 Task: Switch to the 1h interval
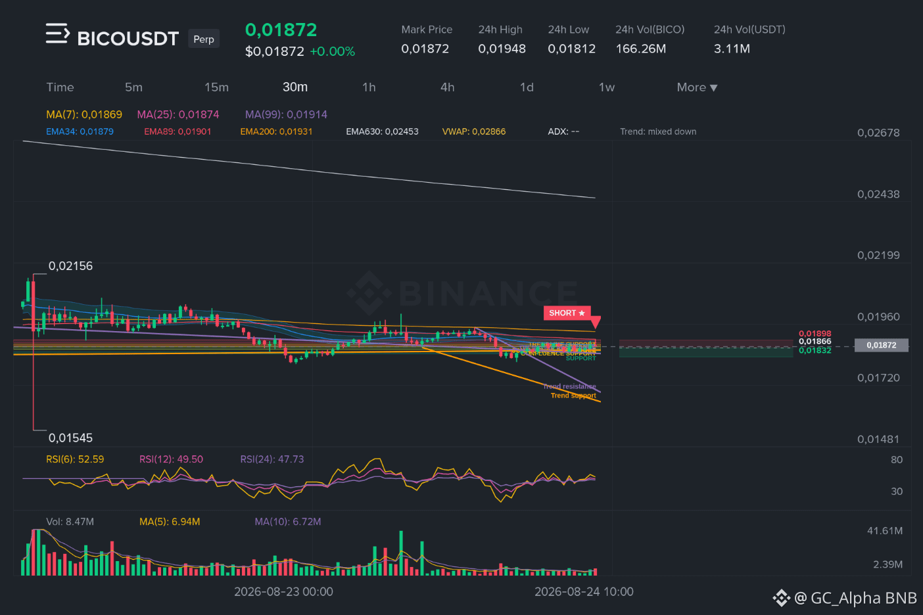click(369, 87)
